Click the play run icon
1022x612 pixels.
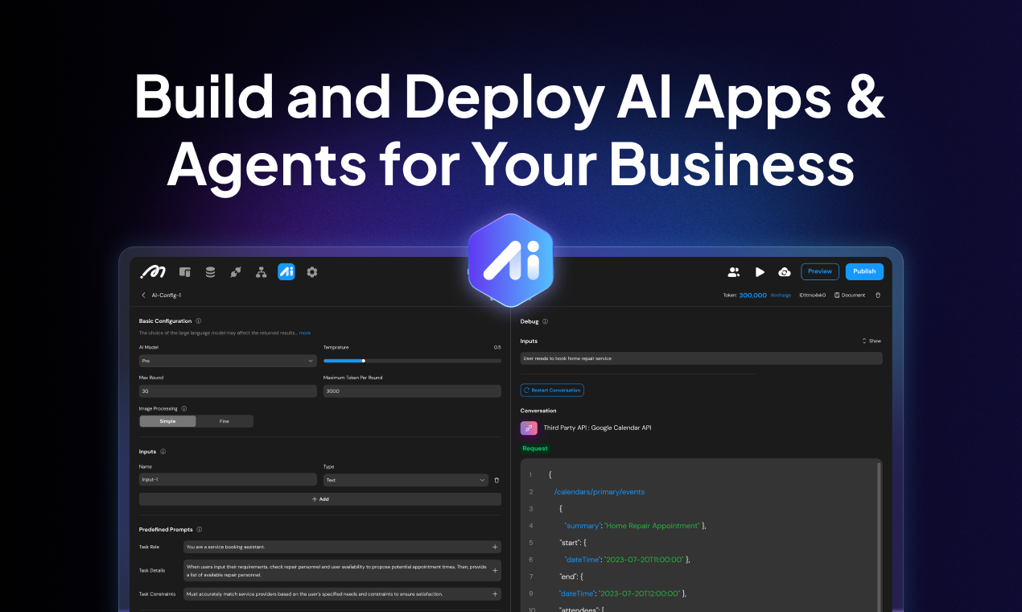pyautogui.click(x=760, y=272)
